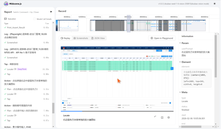Screen dimensions: 221x129
Task: Click the Open in Playground button
Action: (162, 38)
